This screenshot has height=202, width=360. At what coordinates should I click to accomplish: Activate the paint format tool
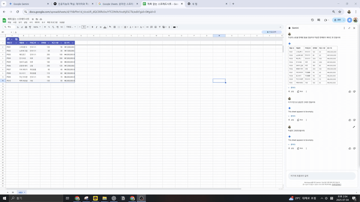pyautogui.click(x=30, y=27)
